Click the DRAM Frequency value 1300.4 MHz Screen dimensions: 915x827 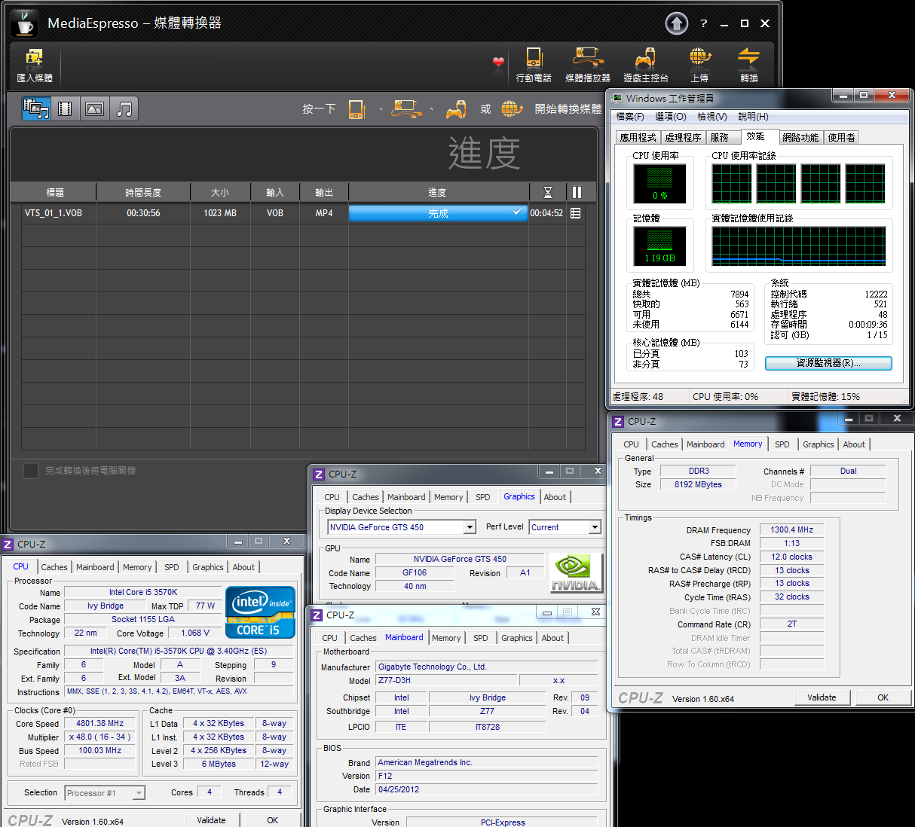[x=792, y=529]
